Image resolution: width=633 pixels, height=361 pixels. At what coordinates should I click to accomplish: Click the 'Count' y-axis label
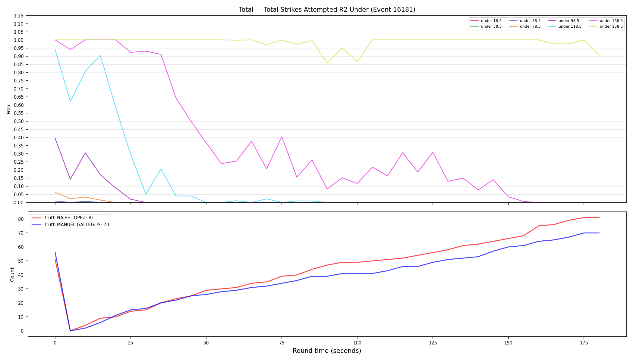point(12,274)
